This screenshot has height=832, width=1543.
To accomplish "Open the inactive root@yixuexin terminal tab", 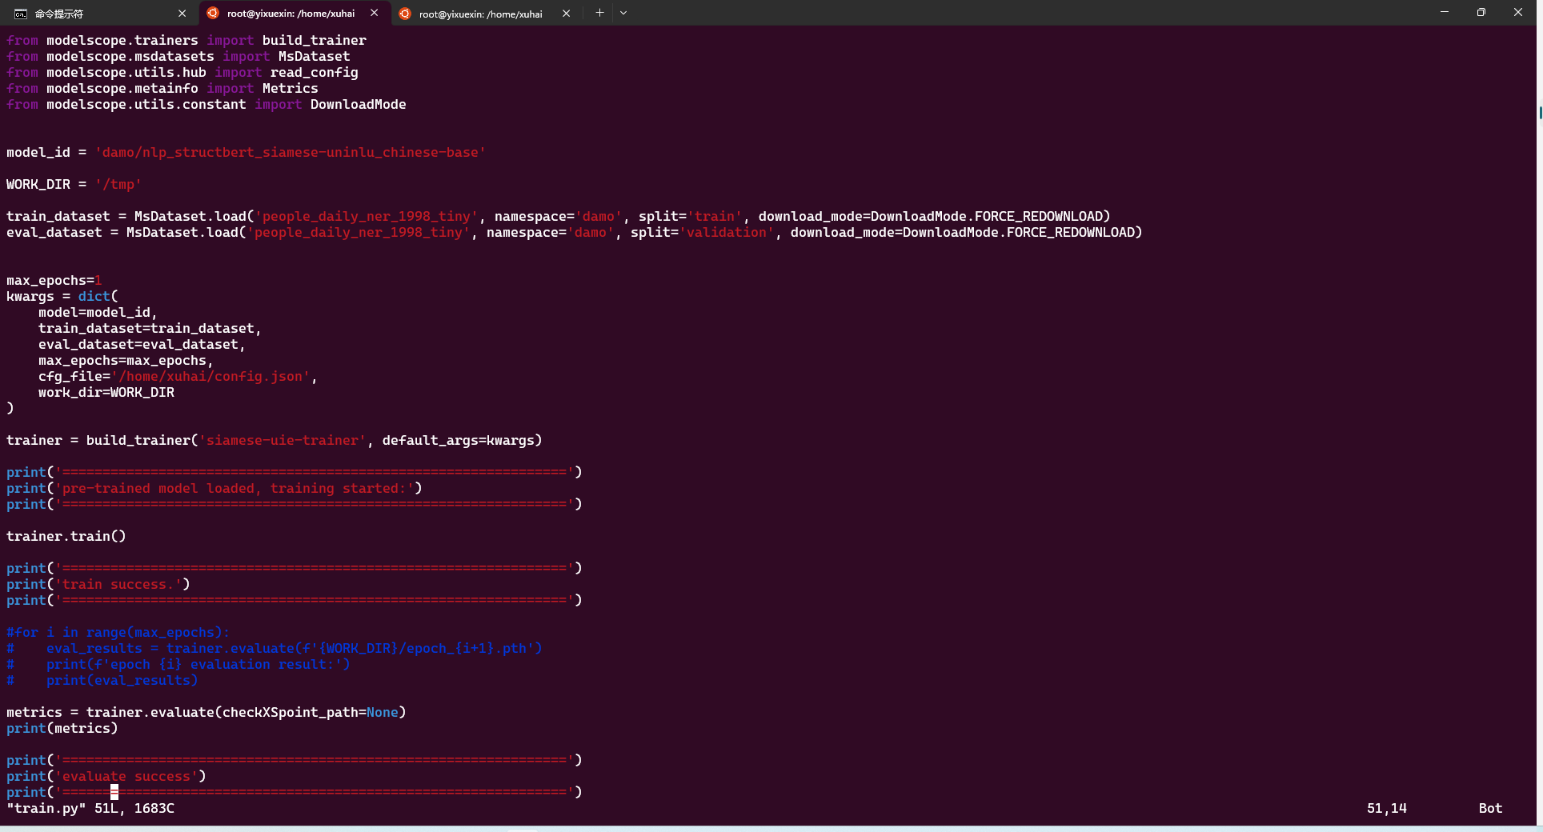I will 484,14.
